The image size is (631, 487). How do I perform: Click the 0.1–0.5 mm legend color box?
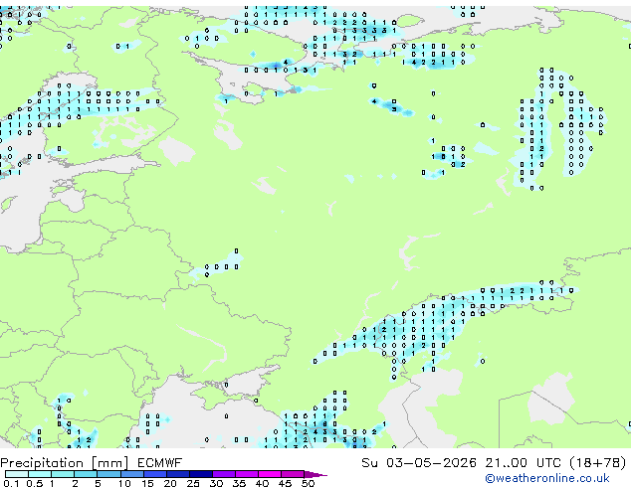pyautogui.click(x=17, y=474)
